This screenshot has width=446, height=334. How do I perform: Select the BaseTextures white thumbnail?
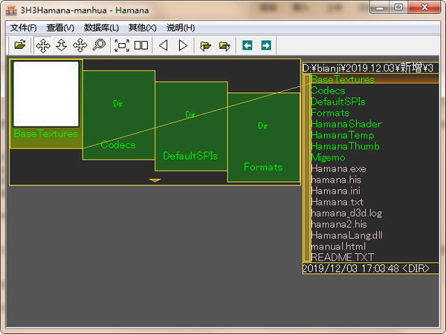[x=46, y=94]
